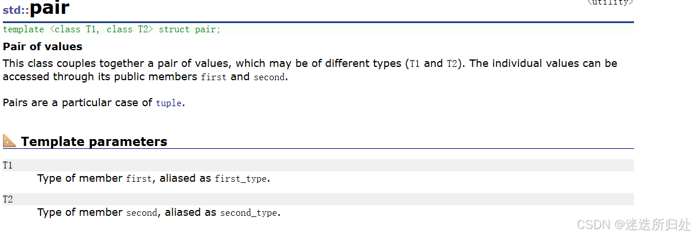Select the T2 parameter row
This screenshot has height=236, width=693.
(318, 200)
